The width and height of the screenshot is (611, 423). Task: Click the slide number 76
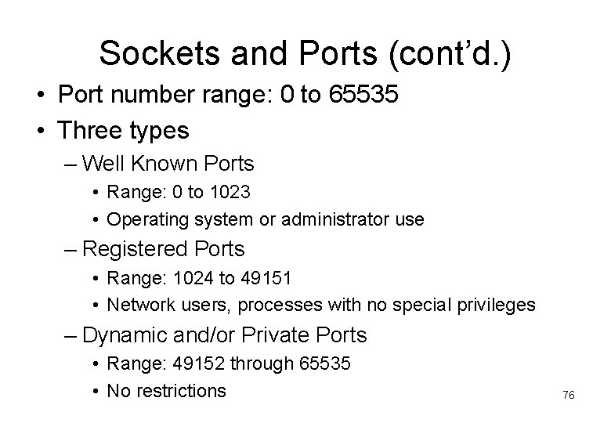pos(569,395)
